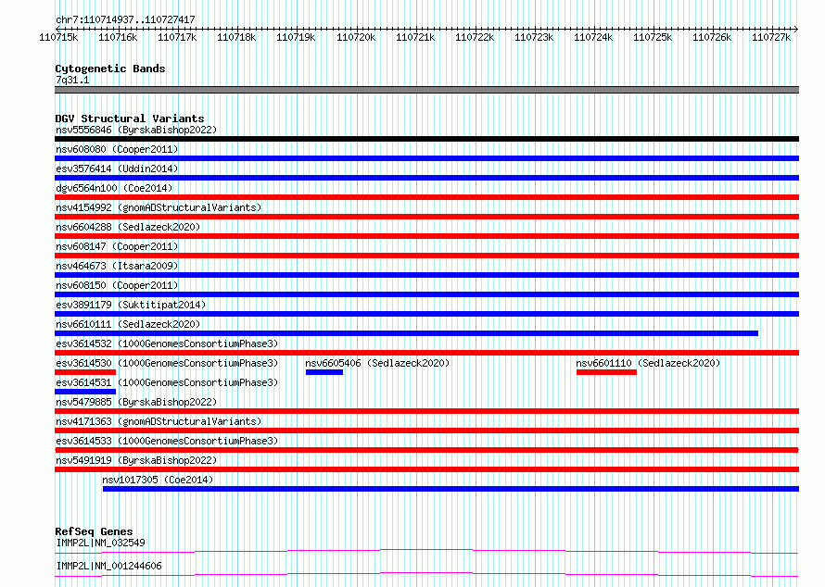The width and height of the screenshot is (825, 587).
Task: Open nsv1017305 (Coe2014) variant label
Action: click(x=158, y=480)
